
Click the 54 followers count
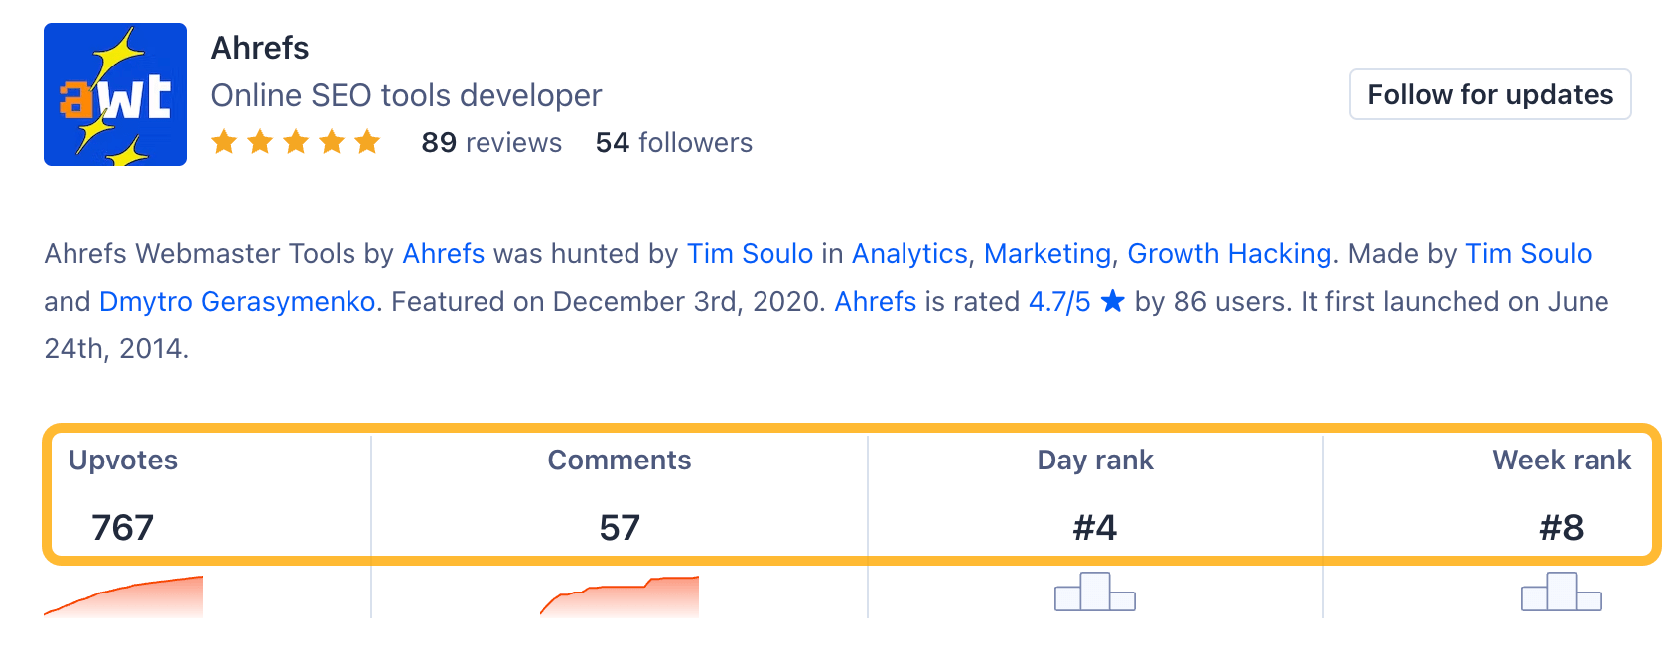tap(673, 142)
